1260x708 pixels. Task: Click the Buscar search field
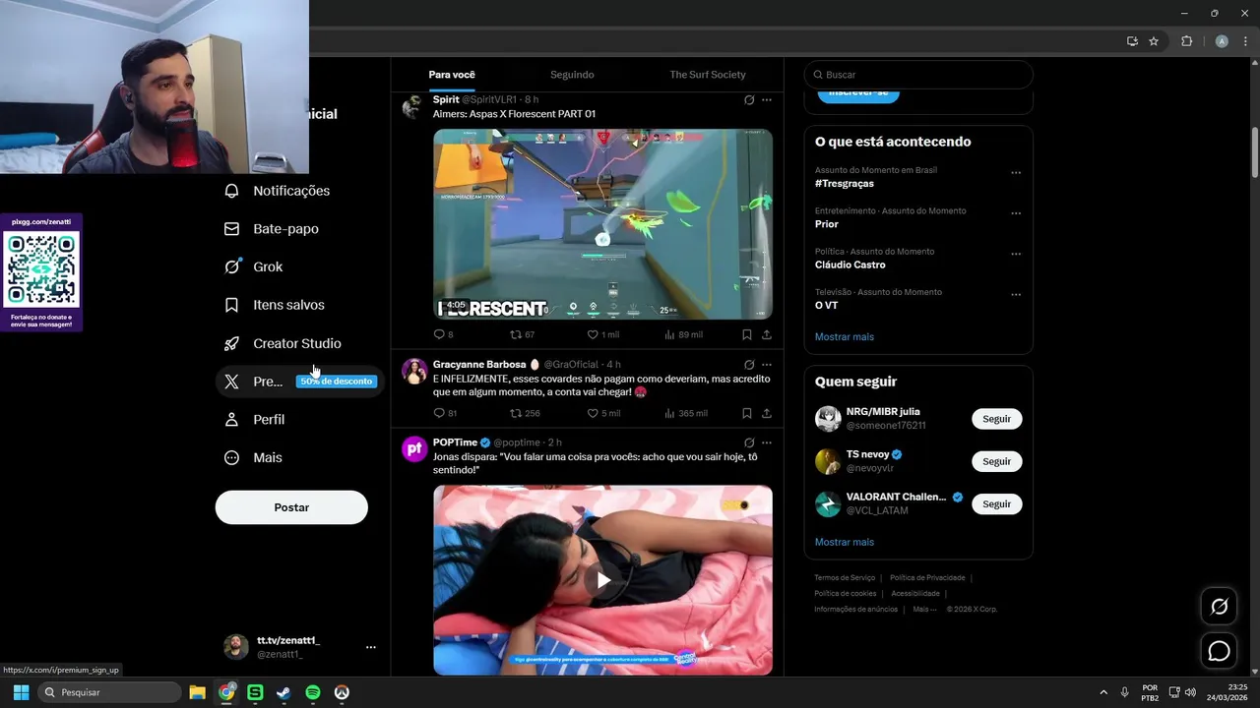[918, 75]
